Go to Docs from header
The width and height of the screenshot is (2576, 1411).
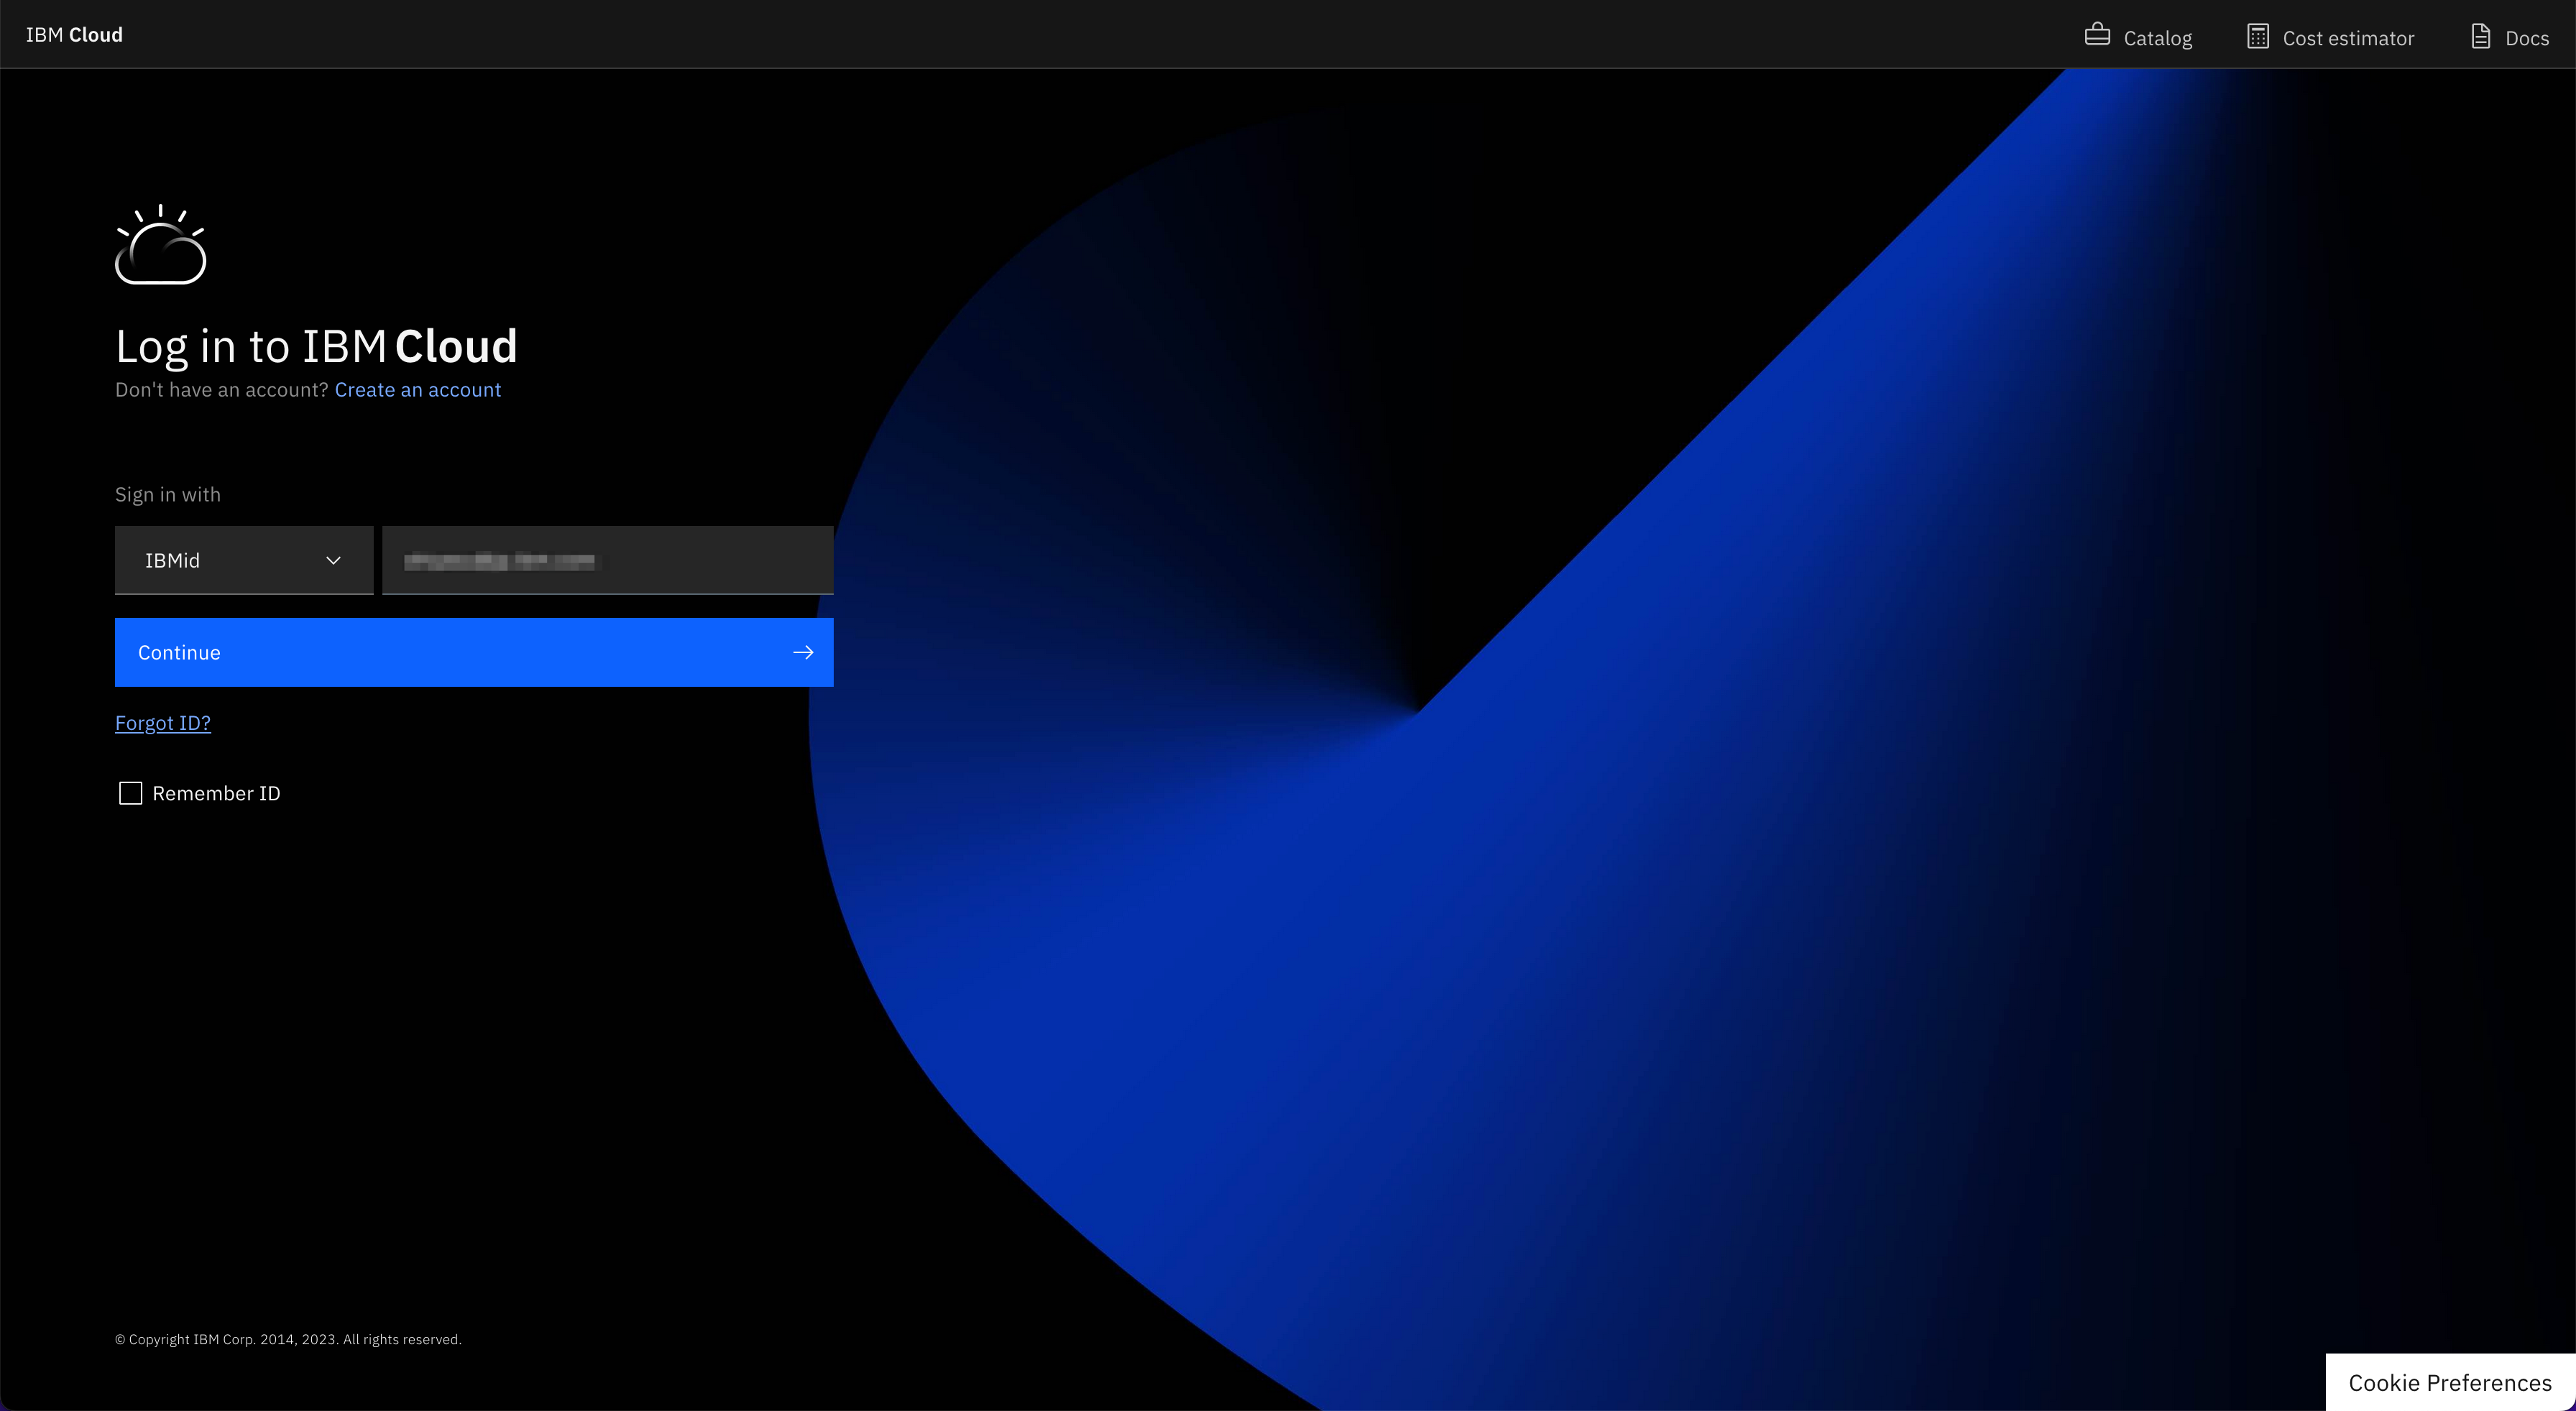[x=2526, y=38]
